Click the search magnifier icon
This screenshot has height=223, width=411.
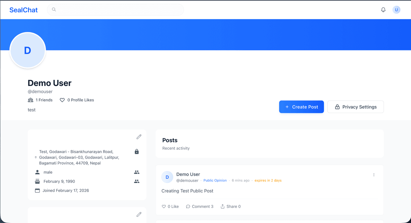point(54,10)
